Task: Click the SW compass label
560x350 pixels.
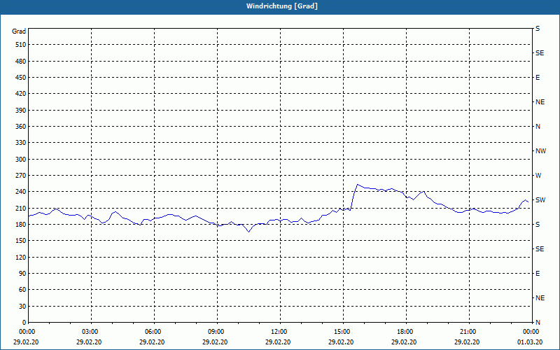Action: click(x=540, y=200)
